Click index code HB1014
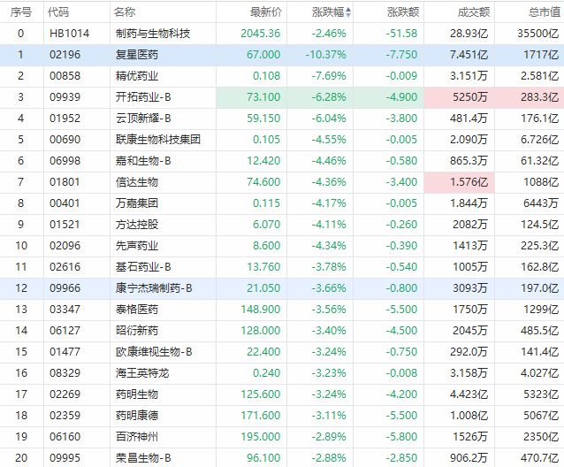Image resolution: width=564 pixels, height=467 pixels. click(69, 34)
